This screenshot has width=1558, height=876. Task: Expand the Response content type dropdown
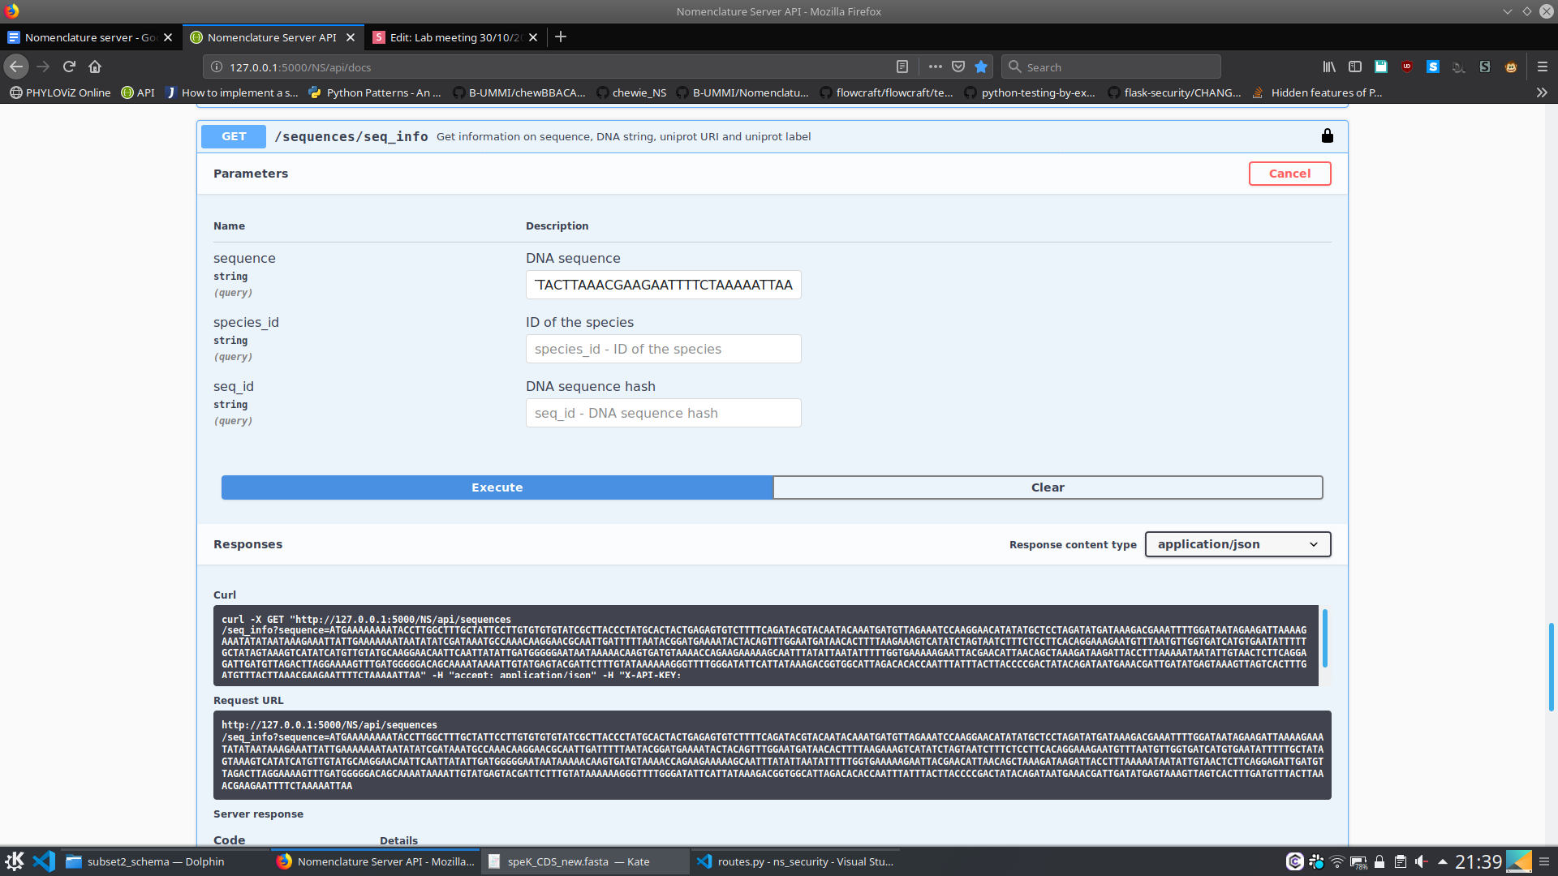coord(1237,544)
